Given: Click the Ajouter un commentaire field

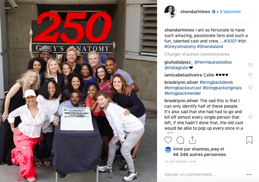Looking at the screenshot, I should (204, 174).
